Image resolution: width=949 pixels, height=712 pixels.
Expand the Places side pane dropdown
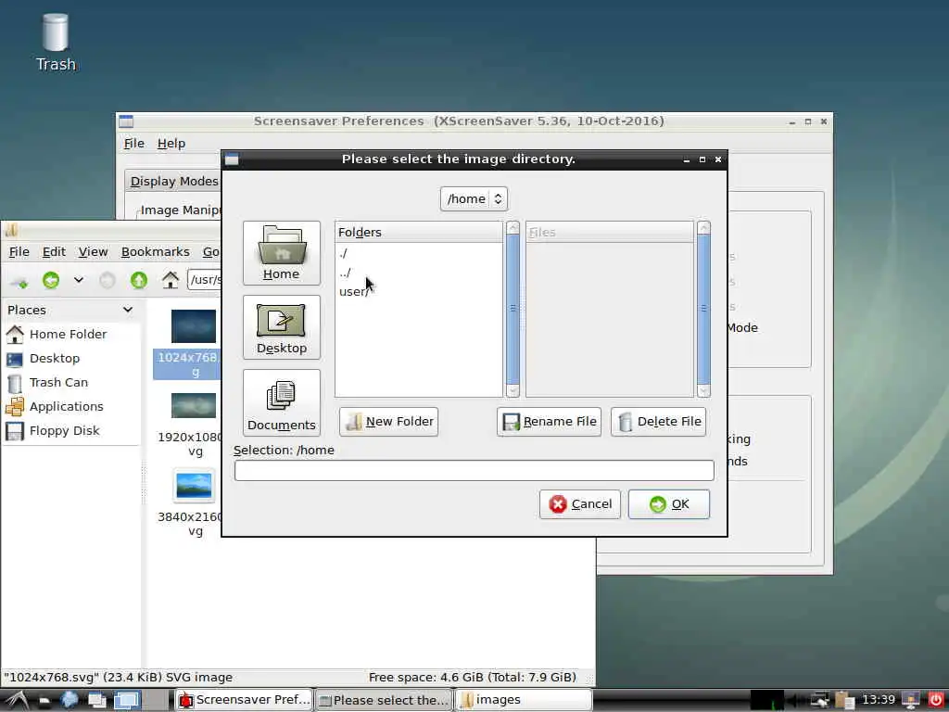[128, 310]
